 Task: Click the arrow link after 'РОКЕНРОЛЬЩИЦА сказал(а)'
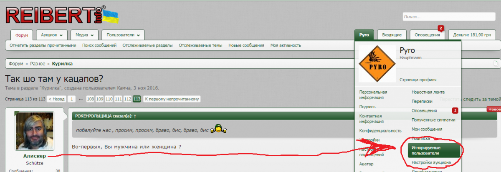[x=135, y=116]
